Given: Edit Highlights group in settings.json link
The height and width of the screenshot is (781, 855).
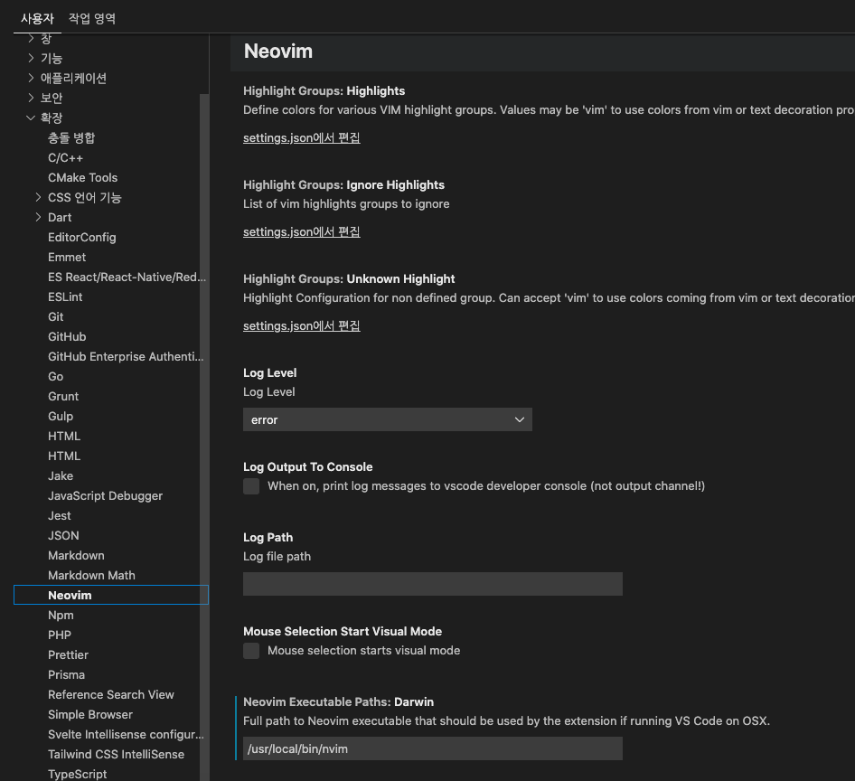Looking at the screenshot, I should point(302,138).
